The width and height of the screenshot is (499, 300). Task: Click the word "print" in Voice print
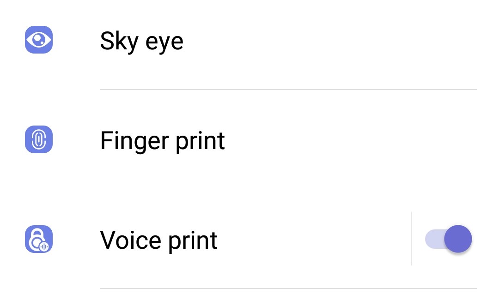193,241
